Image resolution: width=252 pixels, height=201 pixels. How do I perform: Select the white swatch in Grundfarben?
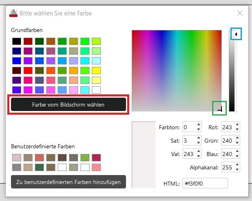click(96, 90)
